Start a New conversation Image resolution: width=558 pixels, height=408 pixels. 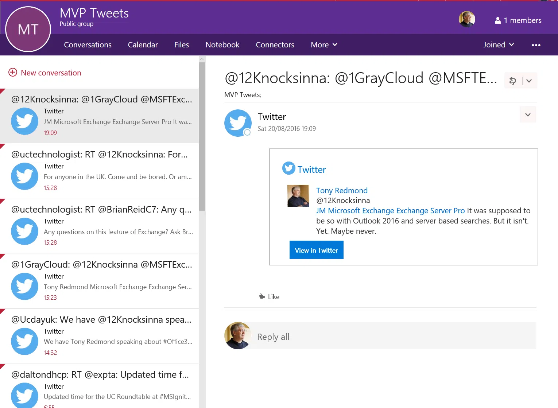45,73
